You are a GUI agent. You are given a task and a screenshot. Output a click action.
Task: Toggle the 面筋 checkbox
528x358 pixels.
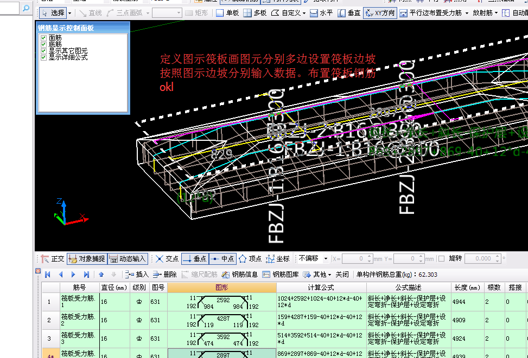[x=43, y=38]
